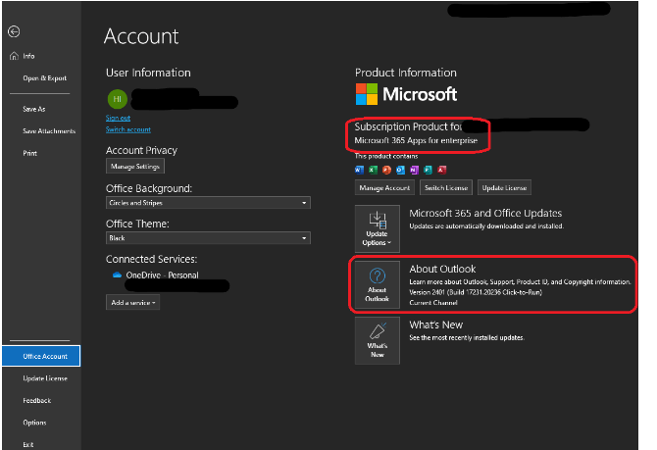Open the Office Theme dropdown
This screenshot has width=657, height=450.
208,238
